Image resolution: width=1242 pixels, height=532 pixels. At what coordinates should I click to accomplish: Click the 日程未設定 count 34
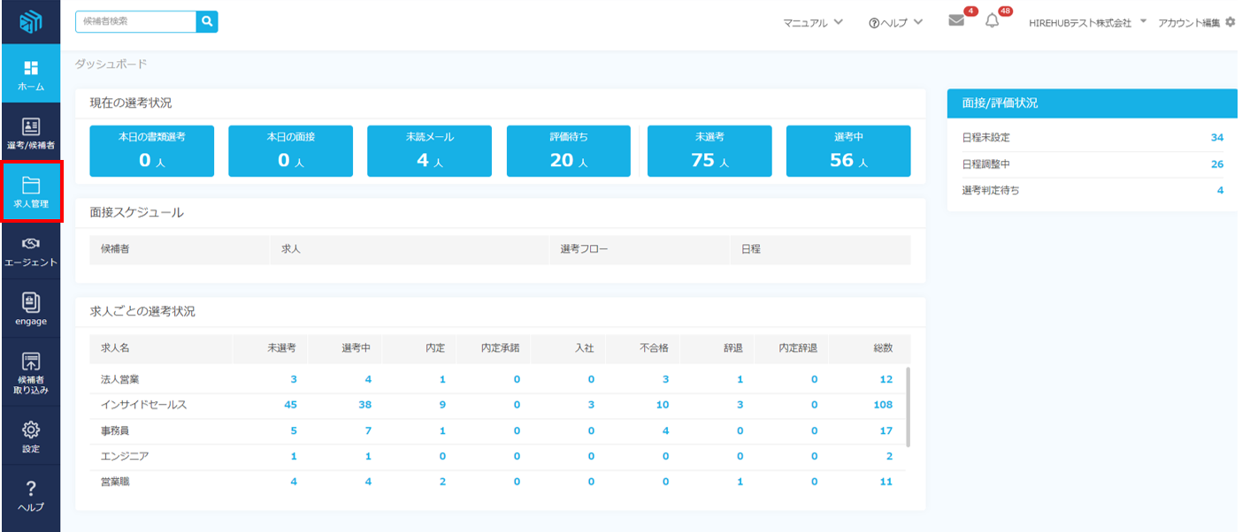pos(1216,138)
